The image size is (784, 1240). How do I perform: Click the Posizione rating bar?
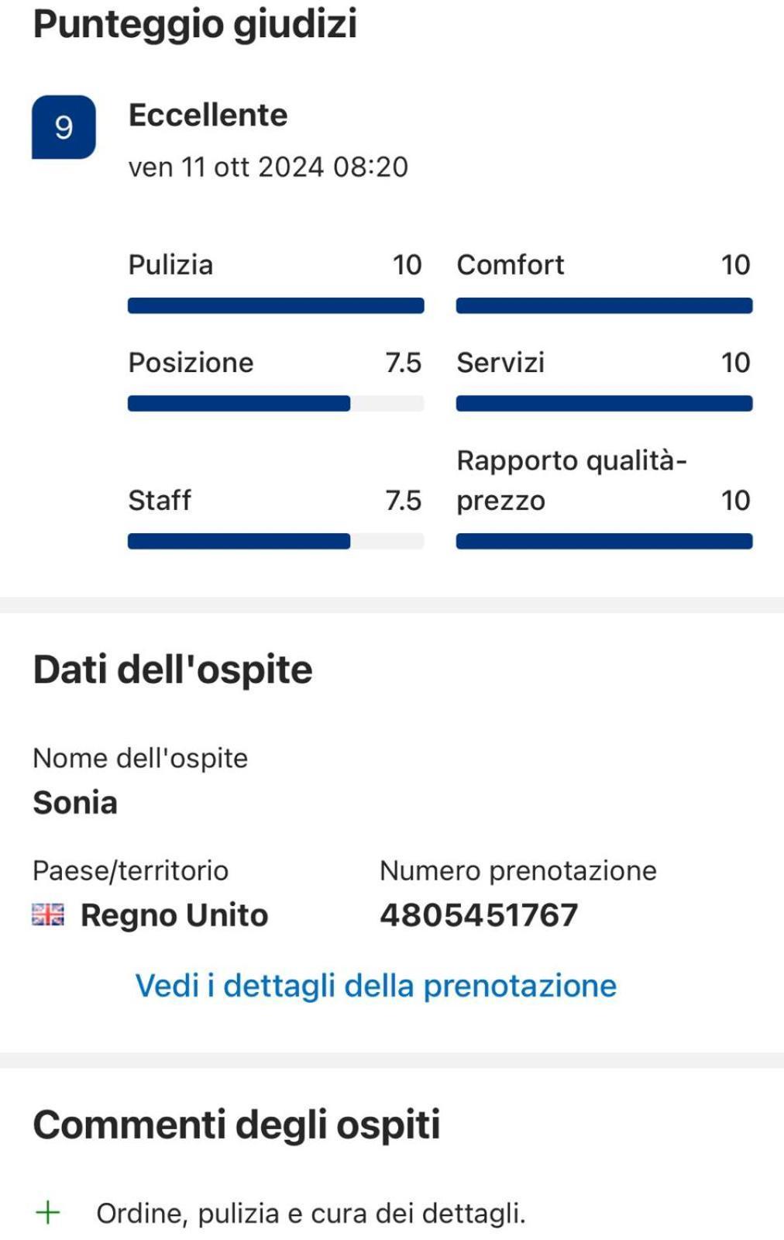tap(276, 403)
